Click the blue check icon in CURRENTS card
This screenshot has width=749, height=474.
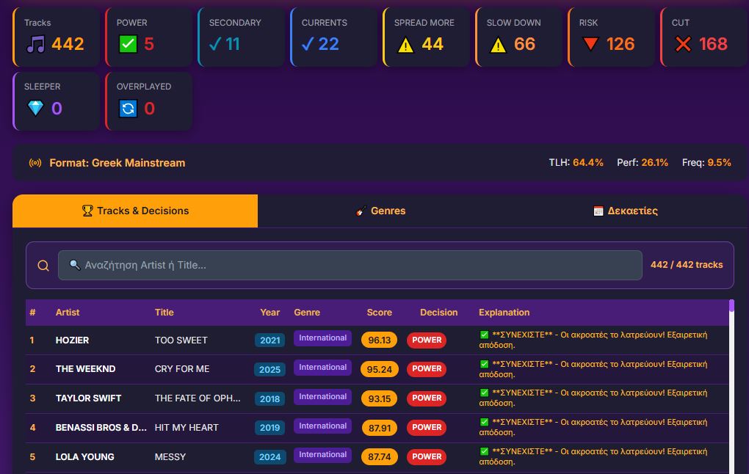(308, 44)
